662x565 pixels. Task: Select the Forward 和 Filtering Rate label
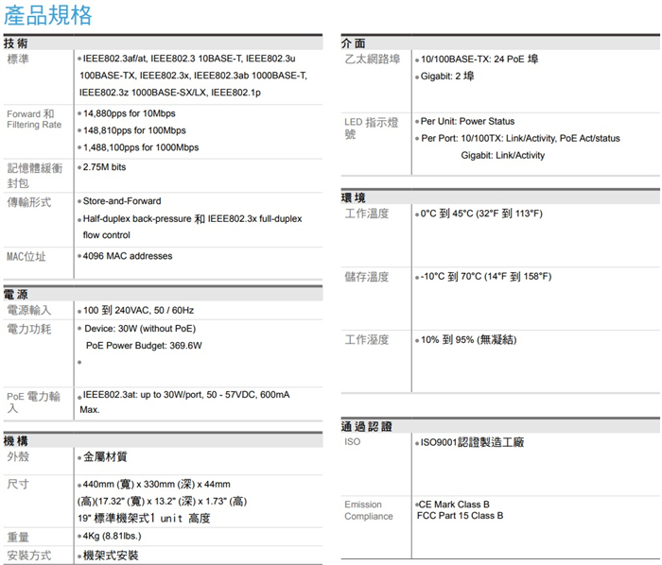(33, 119)
